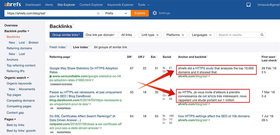Screen dimensions: 280x135
Task: Click info icon beside Live index
Action: click(89, 46)
